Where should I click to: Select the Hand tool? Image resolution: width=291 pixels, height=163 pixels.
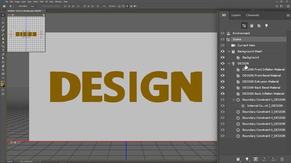(3, 66)
